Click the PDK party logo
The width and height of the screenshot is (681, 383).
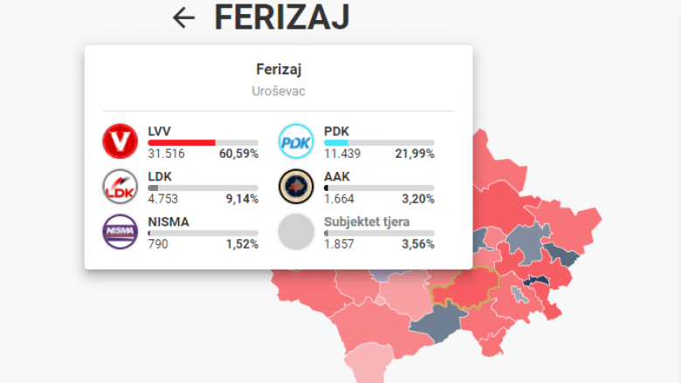296,141
